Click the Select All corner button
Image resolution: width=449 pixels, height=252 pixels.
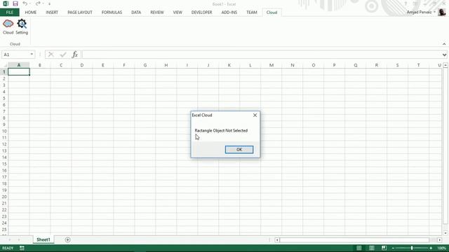tap(4, 65)
